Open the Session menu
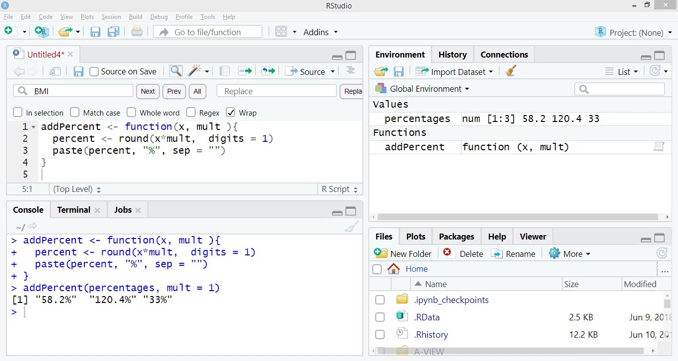 click(x=111, y=16)
